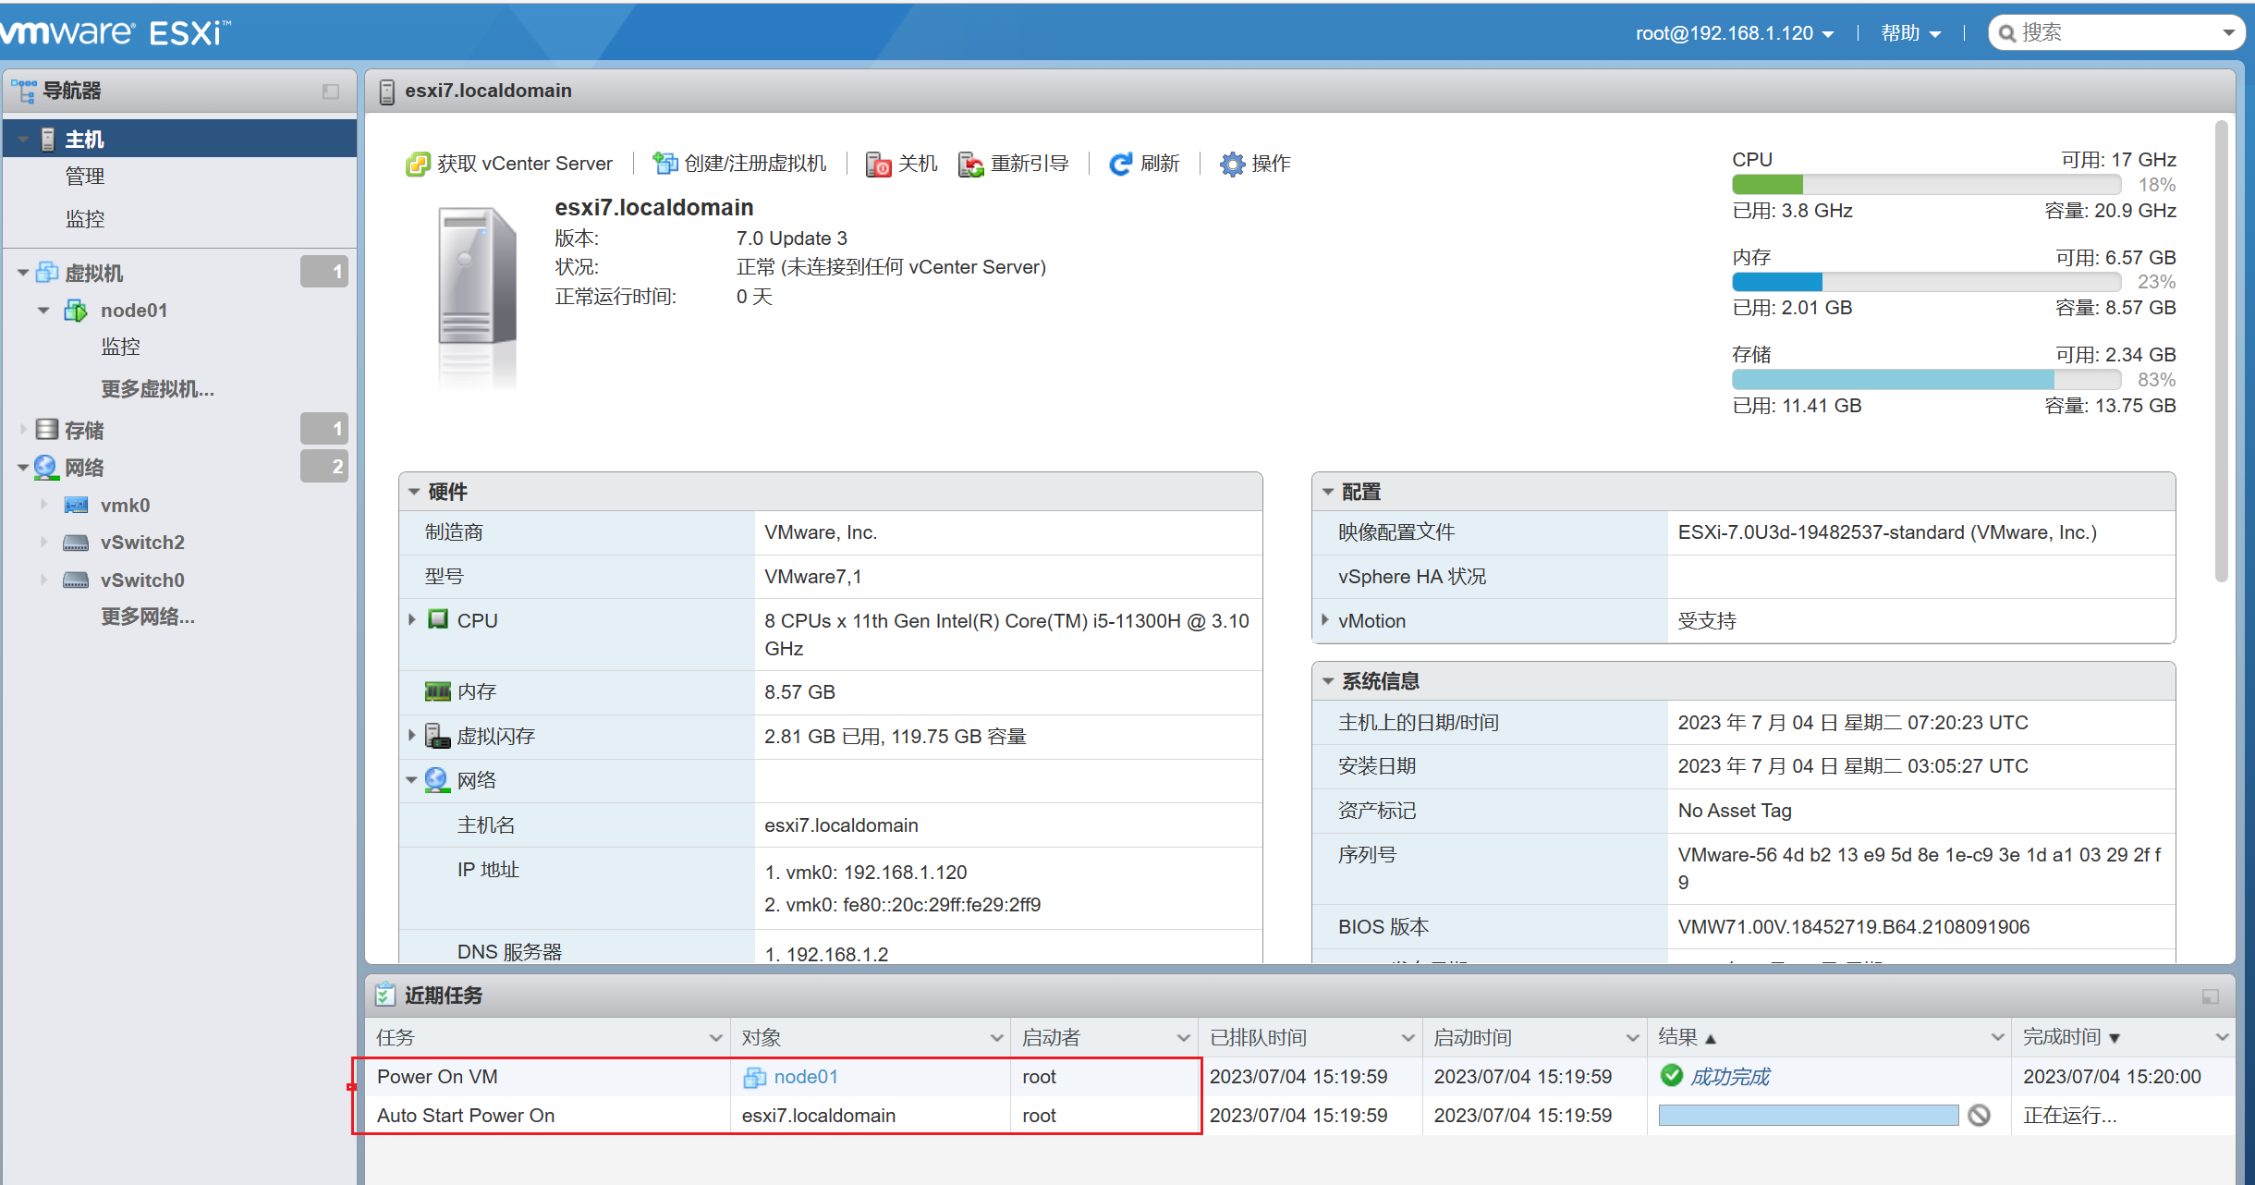Click the Actions gear icon
Screen dimensions: 2255x1185
click(x=1232, y=165)
